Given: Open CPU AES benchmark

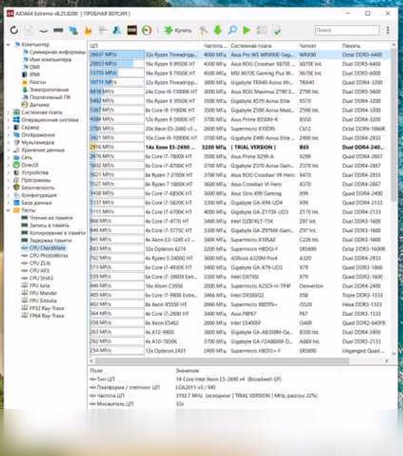Looking at the screenshot, I should 40,271.
